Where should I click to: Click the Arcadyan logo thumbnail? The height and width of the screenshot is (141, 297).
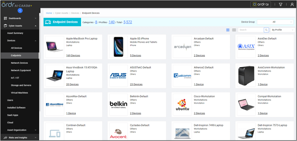point(183,47)
